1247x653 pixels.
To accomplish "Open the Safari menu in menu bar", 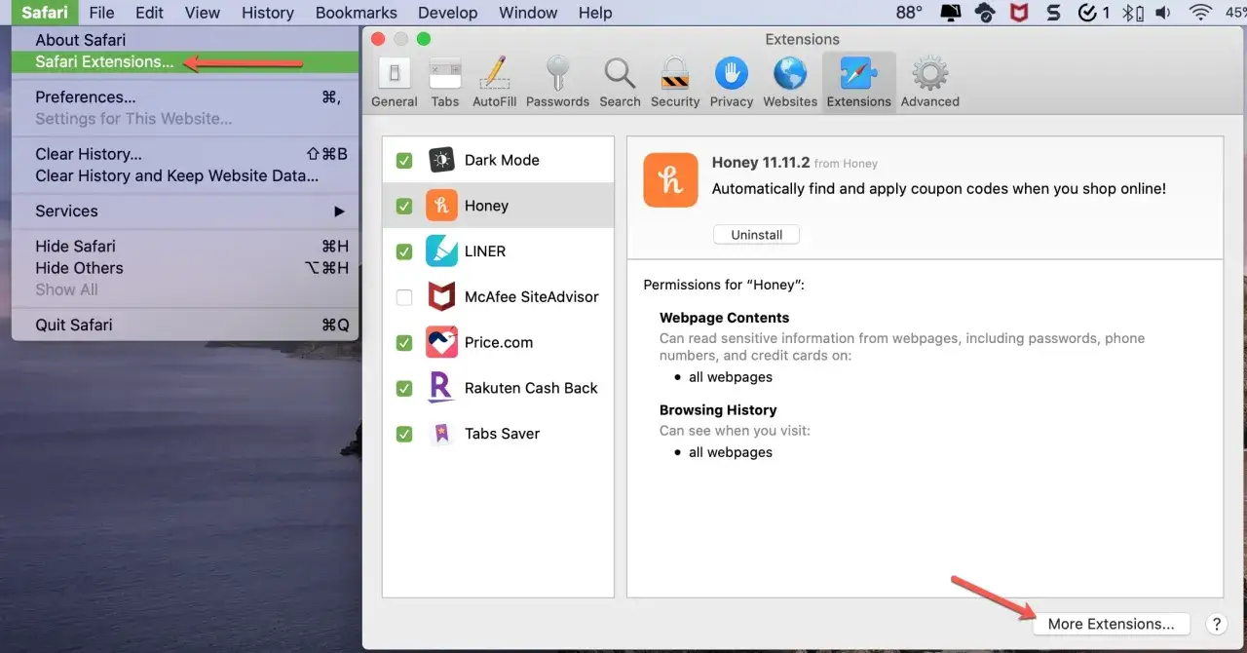I will coord(45,13).
